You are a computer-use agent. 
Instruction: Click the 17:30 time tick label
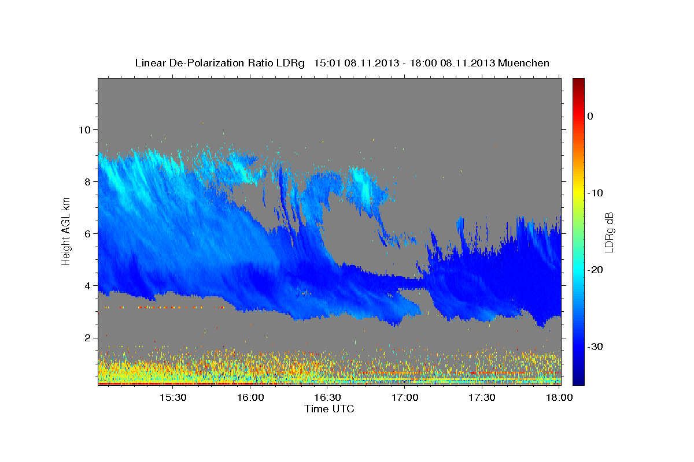coord(482,398)
